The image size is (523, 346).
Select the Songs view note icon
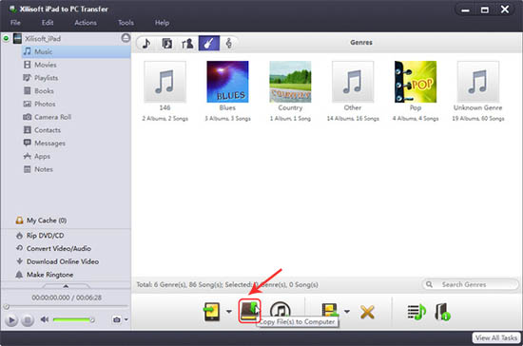click(146, 43)
